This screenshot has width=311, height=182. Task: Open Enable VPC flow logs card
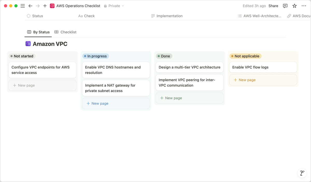263,67
